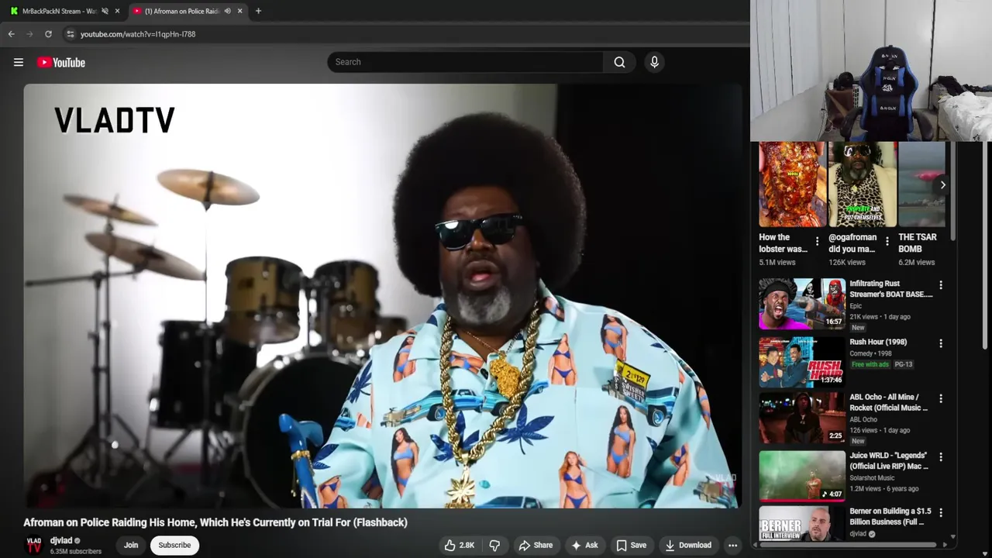The height and width of the screenshot is (558, 992).
Task: Open the Ask AI button
Action: [x=584, y=546]
